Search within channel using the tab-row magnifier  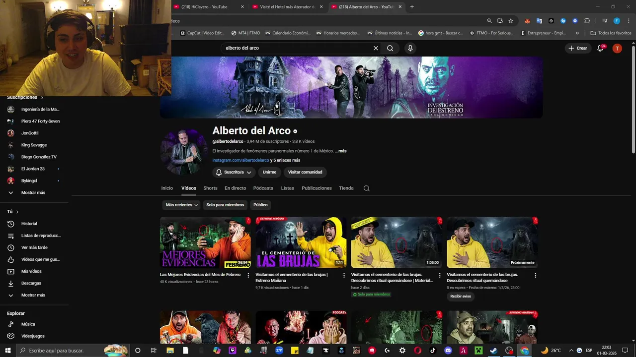366,188
